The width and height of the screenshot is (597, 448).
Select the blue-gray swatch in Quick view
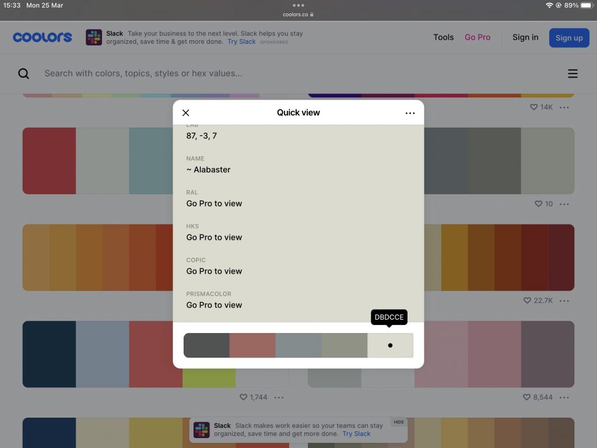(298, 345)
